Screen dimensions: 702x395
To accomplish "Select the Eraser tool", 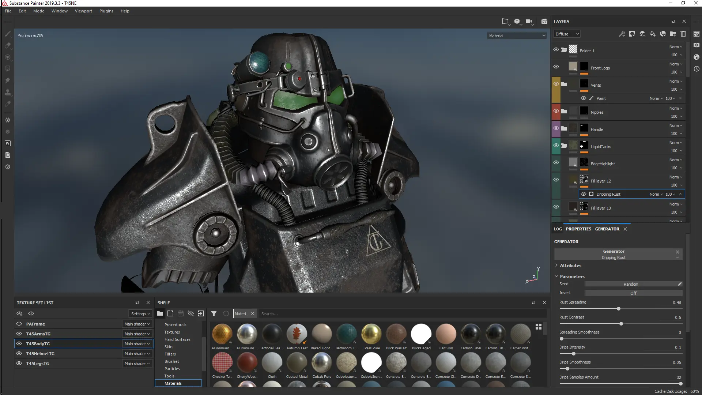I will [8, 45].
